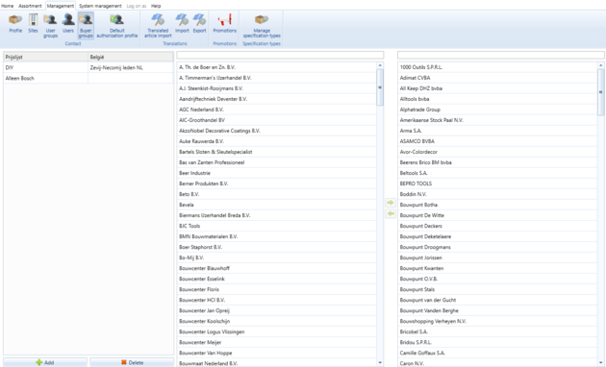606x367 pixels.
Task: Select Alphatrade Group
Action: coord(497,110)
